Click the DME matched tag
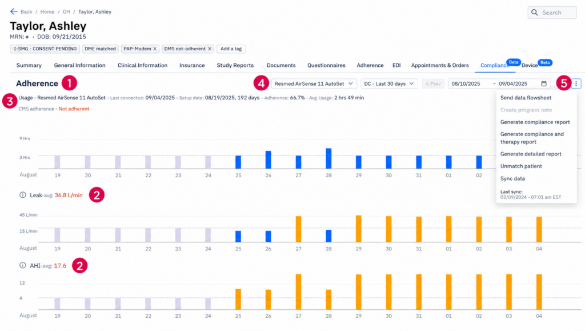The width and height of the screenshot is (585, 331). coord(100,49)
